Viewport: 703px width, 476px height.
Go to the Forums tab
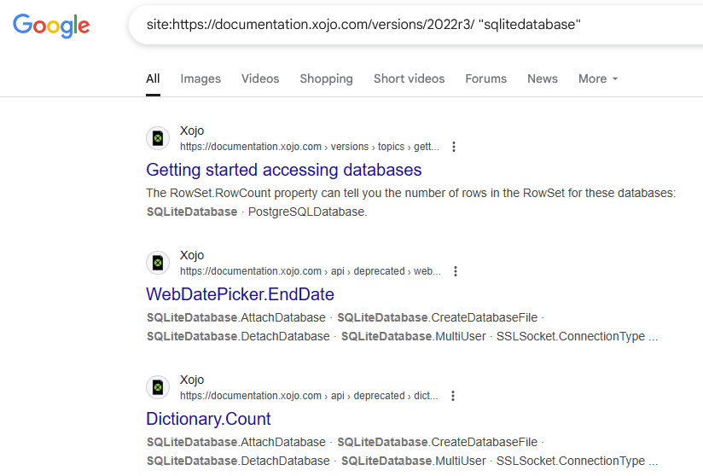pos(485,78)
